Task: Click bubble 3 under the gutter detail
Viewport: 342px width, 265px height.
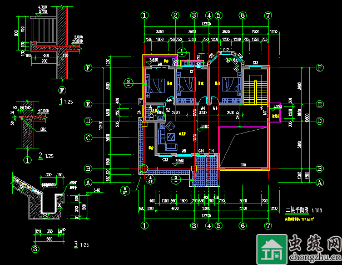Action: click(x=35, y=249)
